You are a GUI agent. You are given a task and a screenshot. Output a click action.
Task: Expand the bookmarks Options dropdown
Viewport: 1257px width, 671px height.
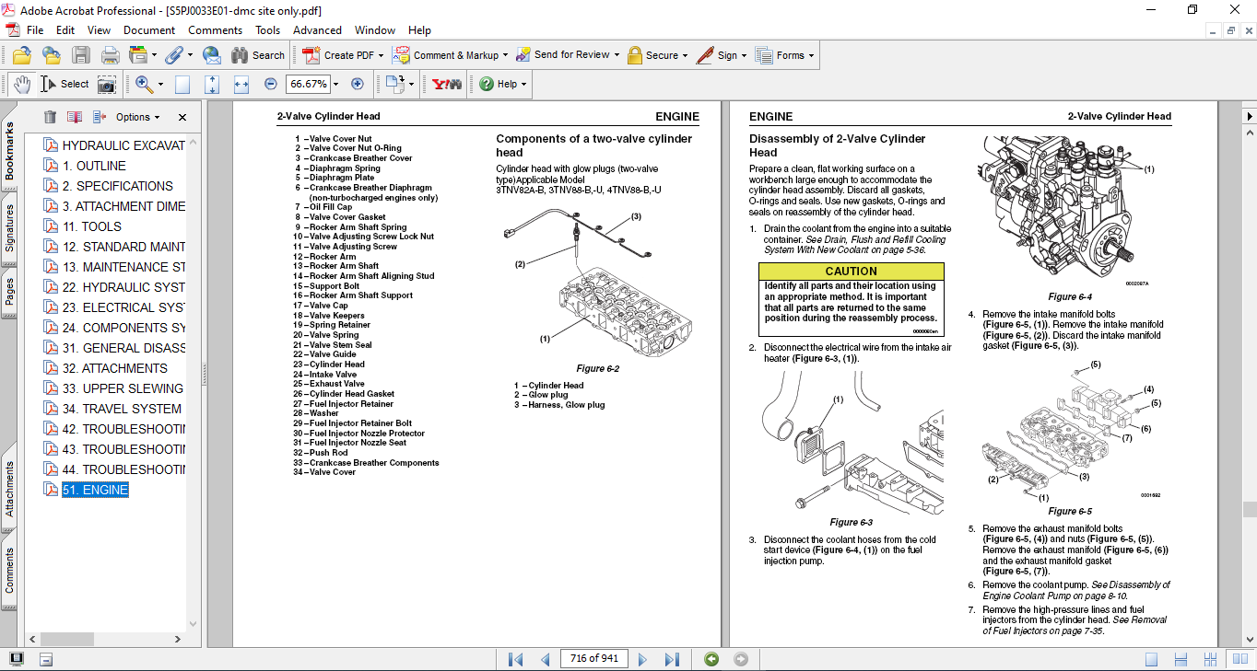[137, 117]
